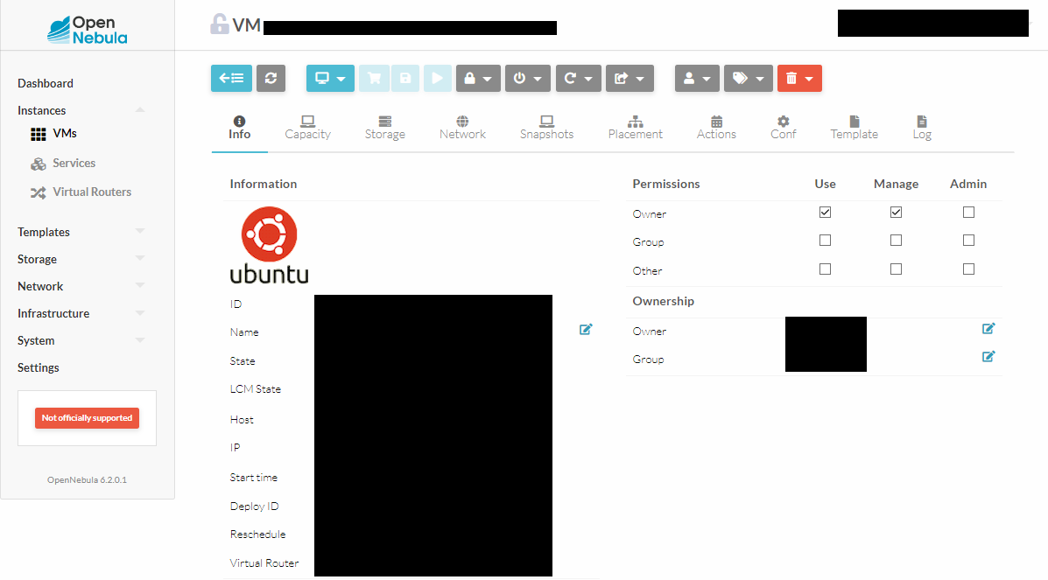1048x580 pixels.
Task: Go to Virtual Routers in sidebar
Action: pyautogui.click(x=91, y=192)
